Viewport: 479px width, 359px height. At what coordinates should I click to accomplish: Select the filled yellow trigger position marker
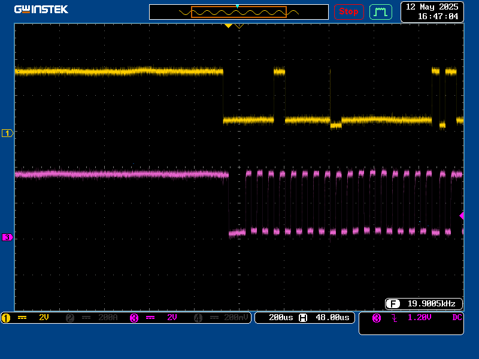(228, 26)
